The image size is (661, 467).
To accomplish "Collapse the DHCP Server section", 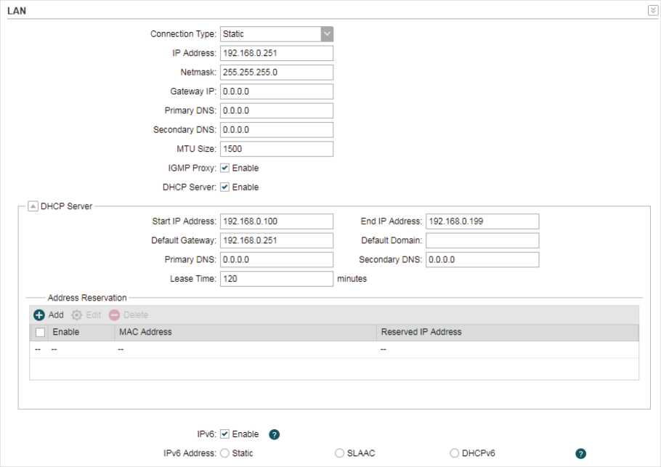I will [33, 206].
